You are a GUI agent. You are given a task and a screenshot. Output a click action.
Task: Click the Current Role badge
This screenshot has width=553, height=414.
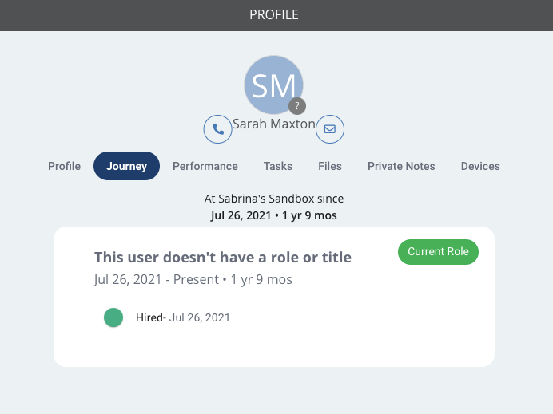(x=438, y=252)
